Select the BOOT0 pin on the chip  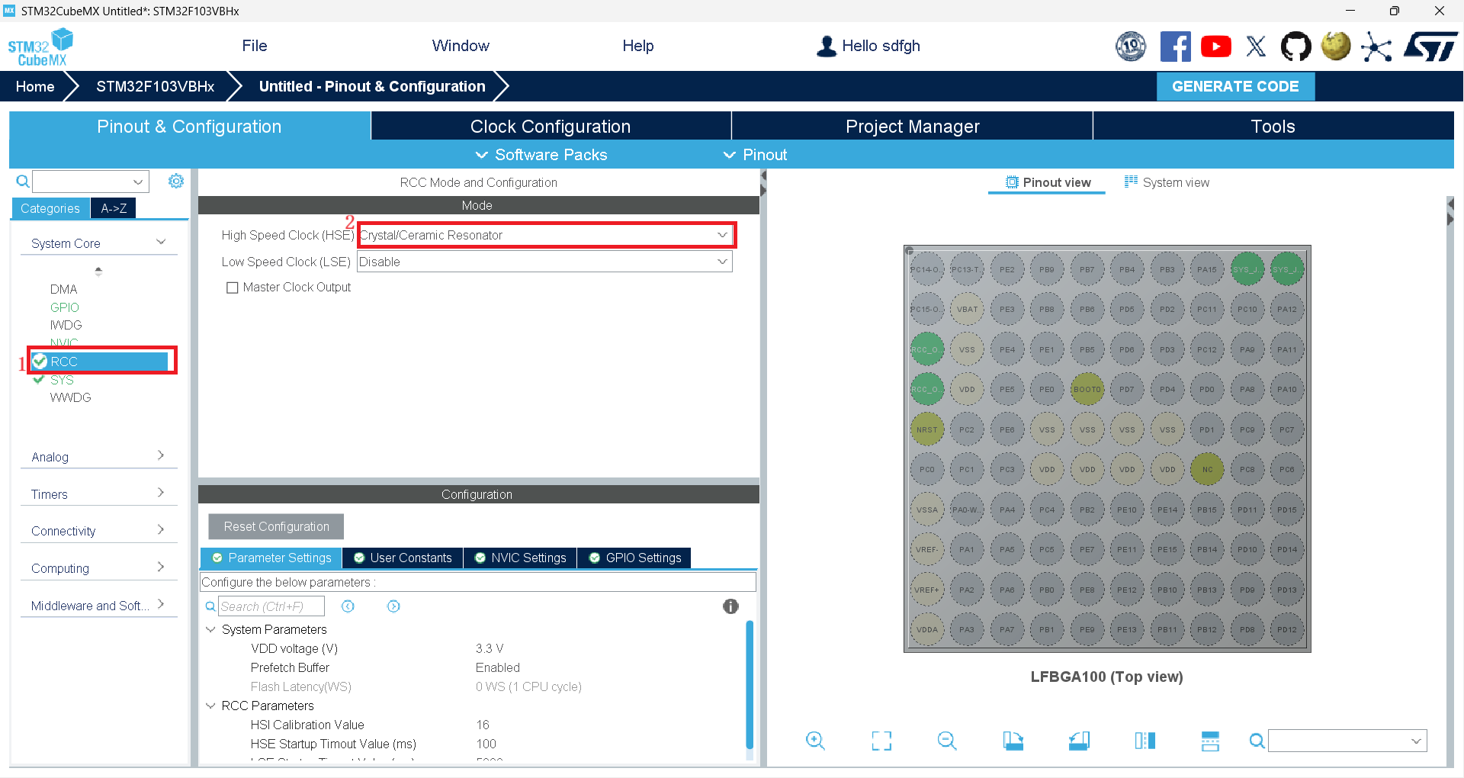click(x=1087, y=389)
